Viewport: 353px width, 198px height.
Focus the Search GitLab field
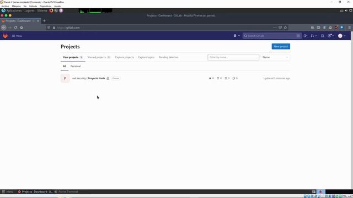click(x=272, y=36)
